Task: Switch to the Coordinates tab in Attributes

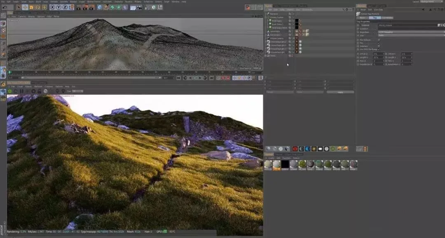Action: 387,18
